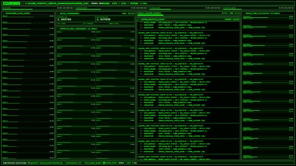Click the first tensor core node bar

click(268, 18)
